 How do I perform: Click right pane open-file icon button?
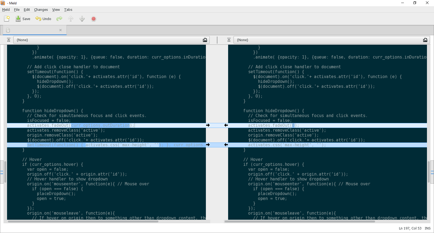(425, 40)
